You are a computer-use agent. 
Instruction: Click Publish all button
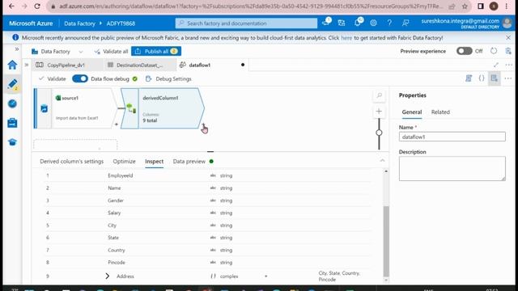point(156,51)
